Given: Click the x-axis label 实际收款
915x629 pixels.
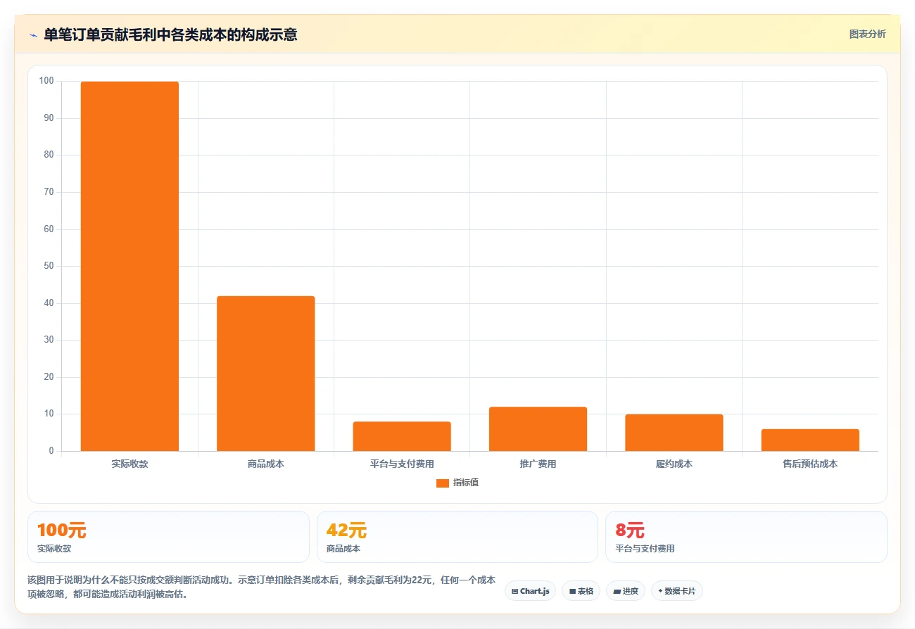Looking at the screenshot, I should (x=130, y=464).
